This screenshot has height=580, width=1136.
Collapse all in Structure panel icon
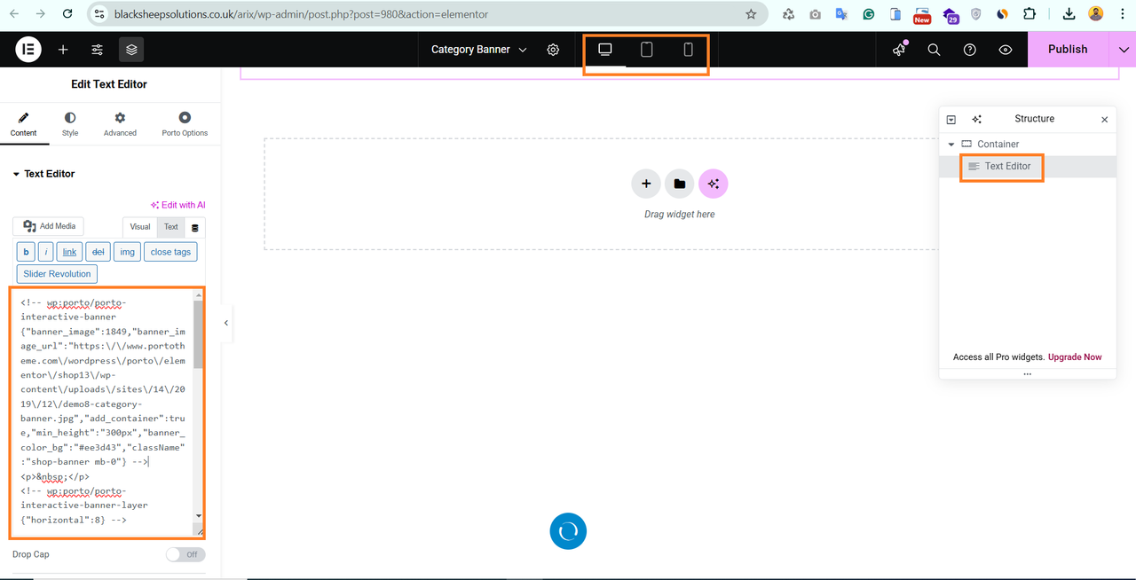(x=951, y=119)
